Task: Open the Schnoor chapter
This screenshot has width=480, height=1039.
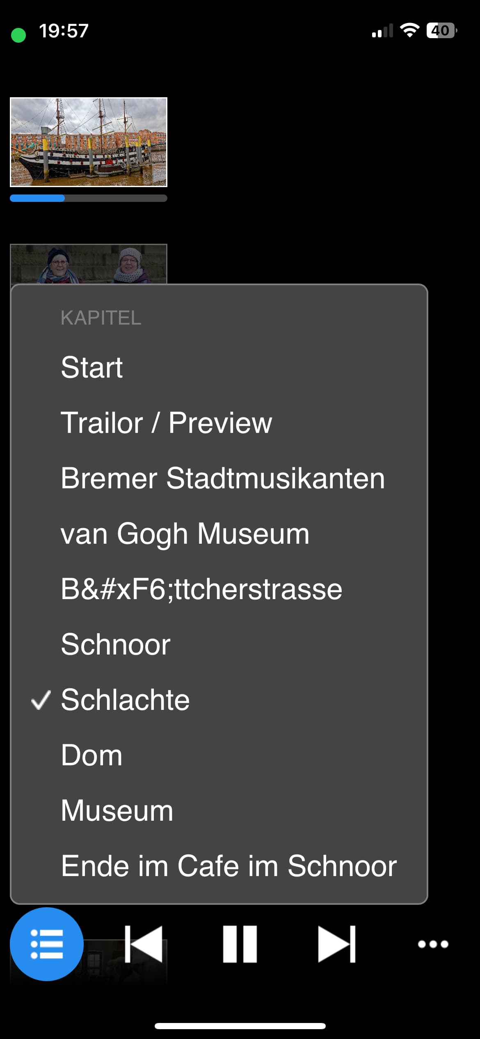Action: click(219, 644)
